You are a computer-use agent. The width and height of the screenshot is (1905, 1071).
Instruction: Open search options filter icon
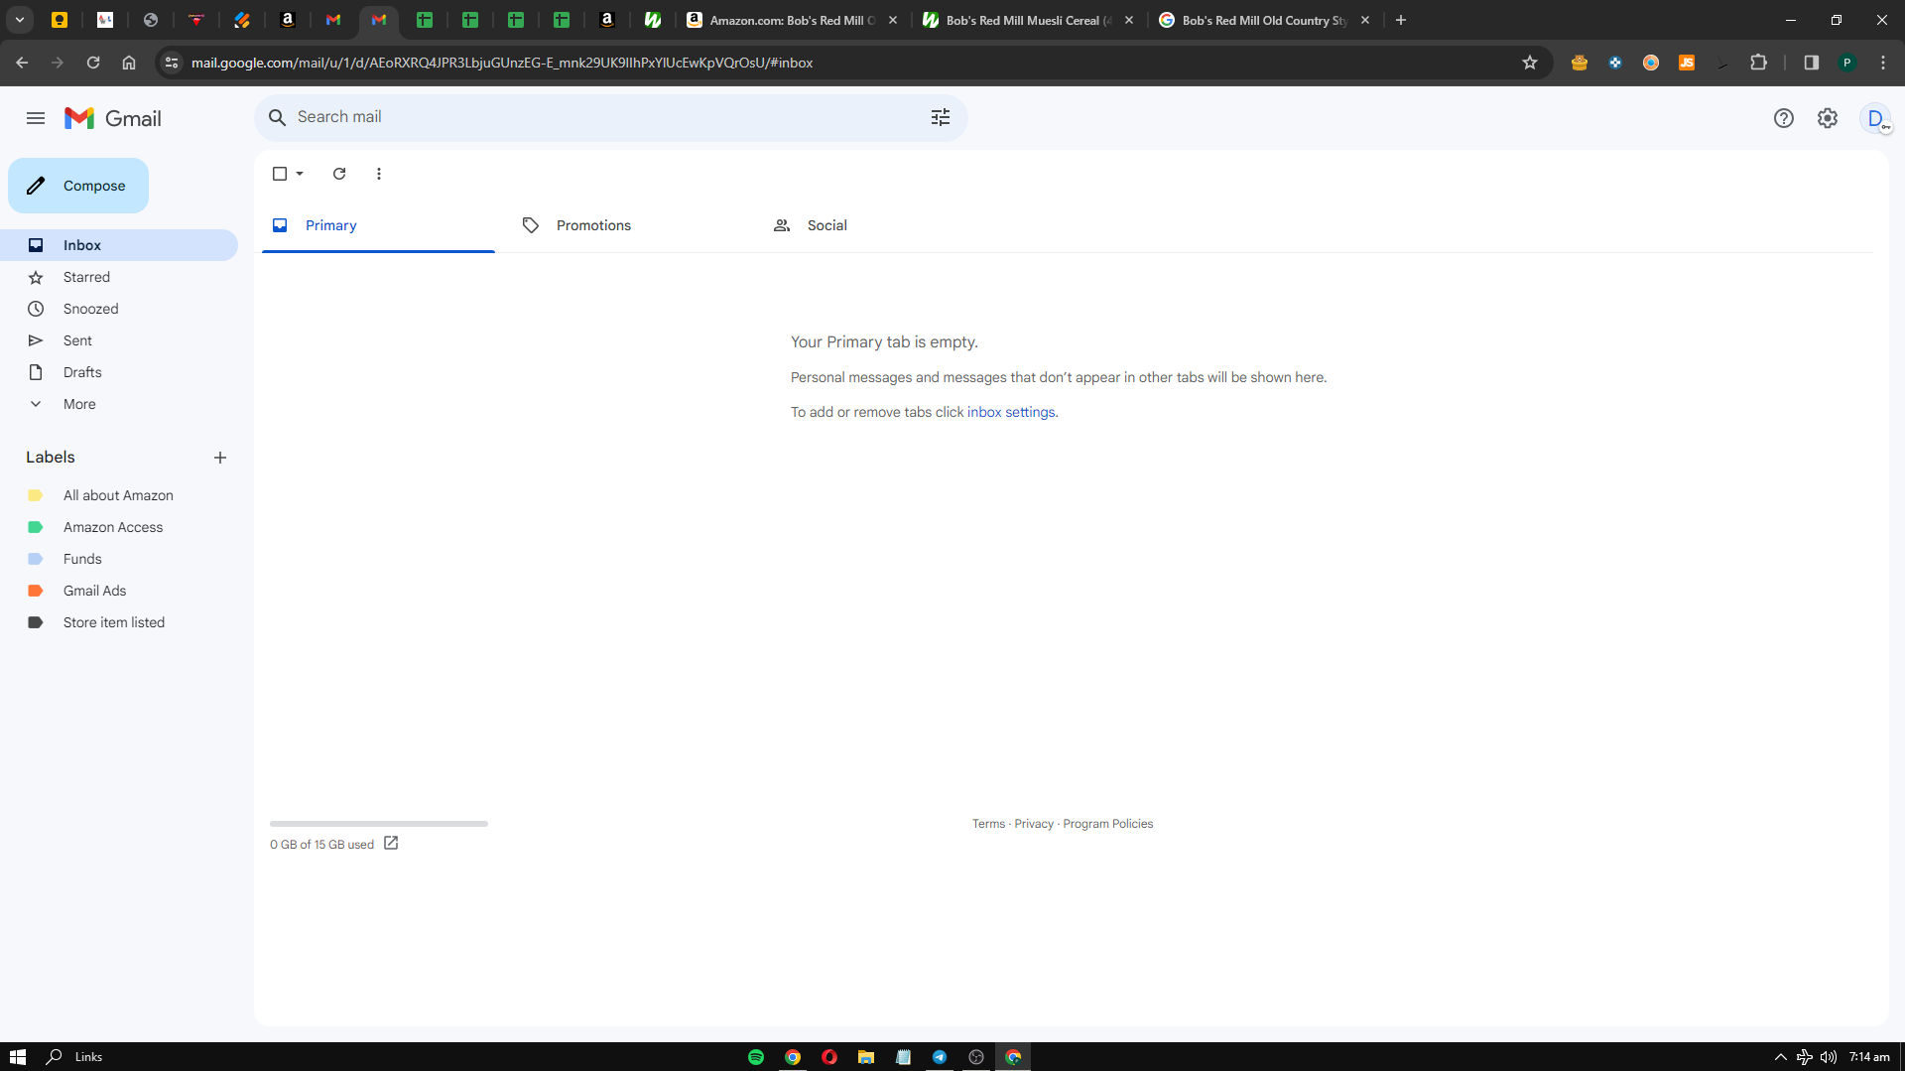coord(941,117)
